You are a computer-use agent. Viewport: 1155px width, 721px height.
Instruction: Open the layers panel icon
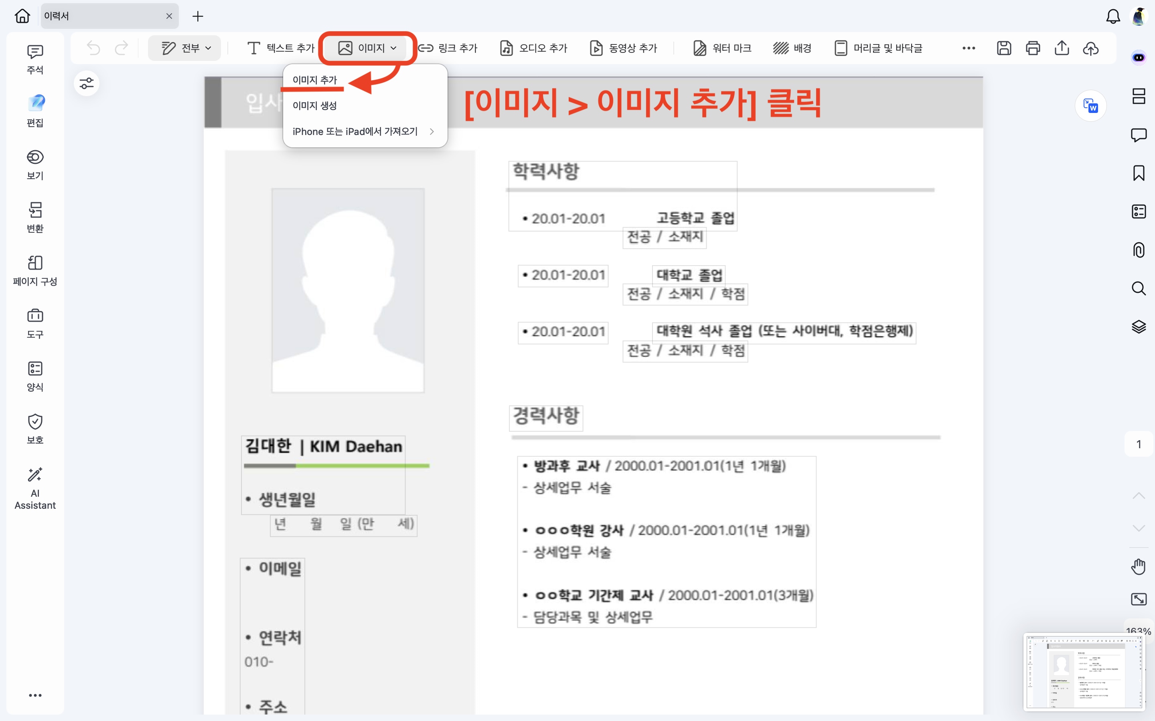pyautogui.click(x=1138, y=326)
